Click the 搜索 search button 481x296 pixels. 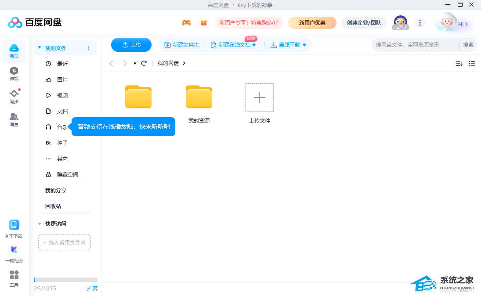tap(468, 45)
